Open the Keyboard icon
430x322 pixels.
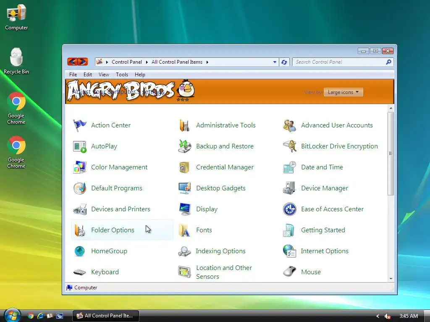point(79,272)
